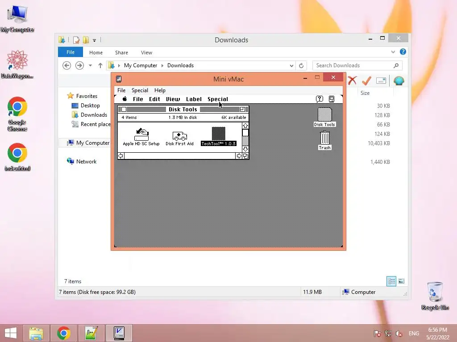Expand the ribbon with the chevron

coord(393,52)
